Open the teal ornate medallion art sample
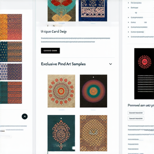Image resolution: width=154 pixels, height=154 pixels. [x=61, y=133]
